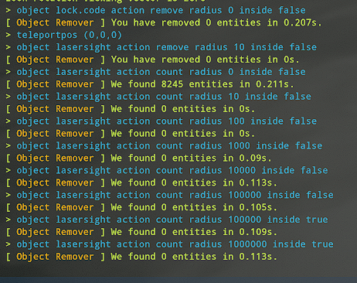Select the 'teleportpos (0,0,0)' command line
This screenshot has height=283, width=357.
click(63, 36)
